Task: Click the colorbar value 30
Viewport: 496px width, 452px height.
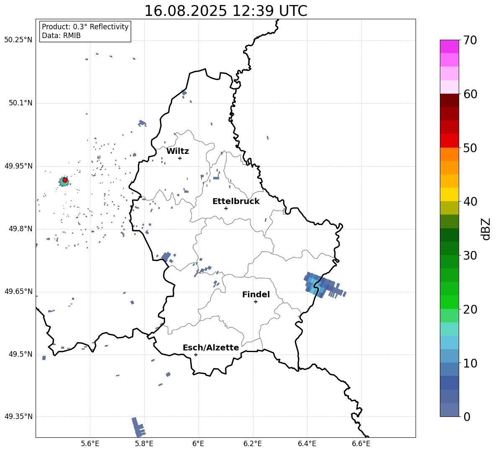Action: coord(470,255)
